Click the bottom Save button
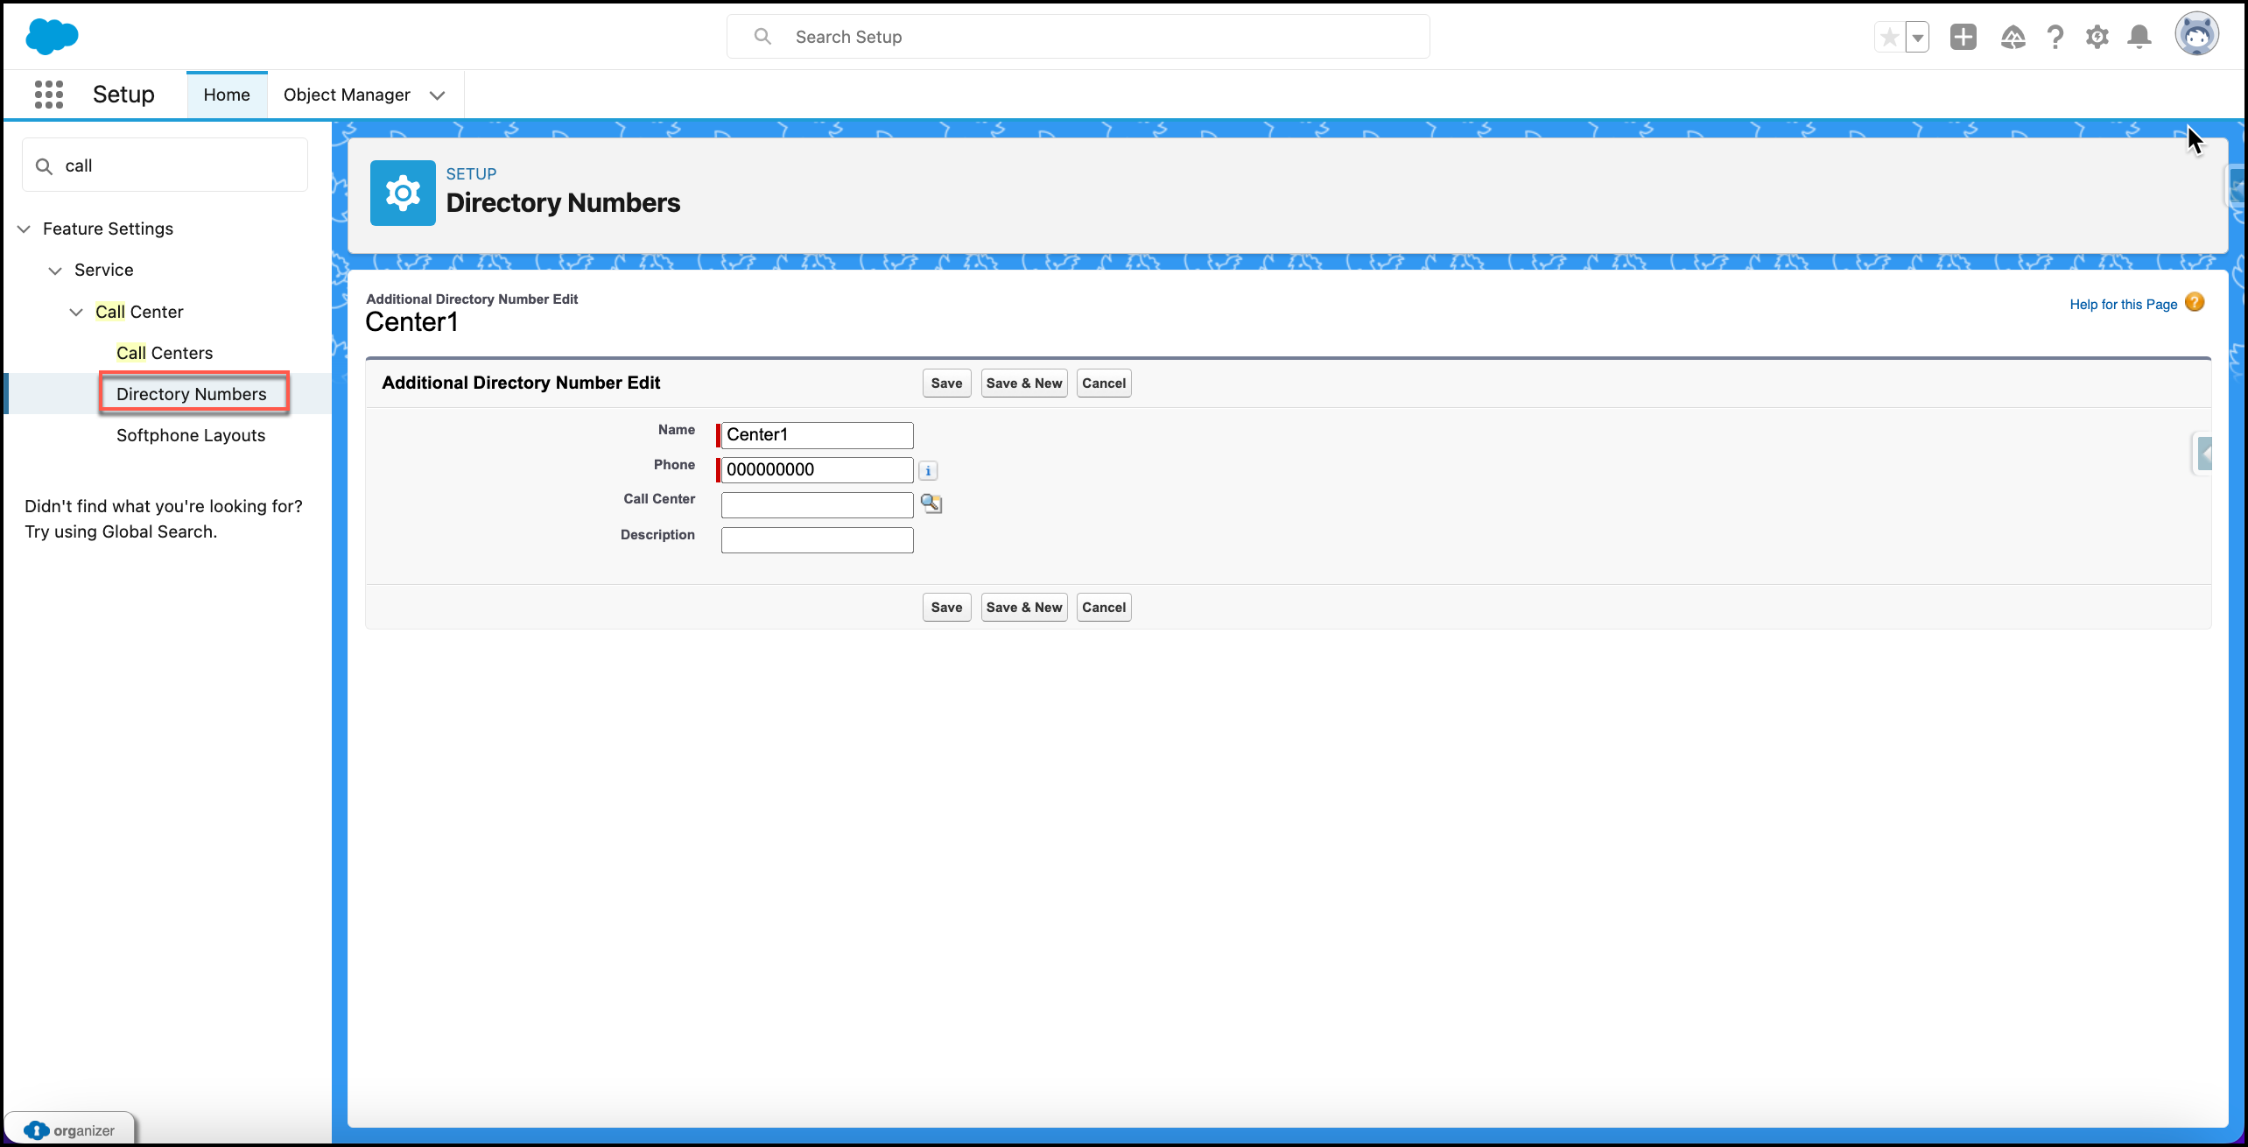Image resolution: width=2248 pixels, height=1147 pixels. pyautogui.click(x=946, y=607)
